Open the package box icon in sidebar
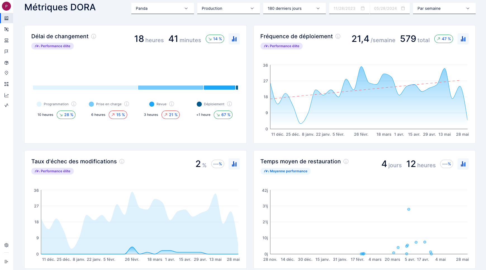Viewport: 486px width, 270px height. tap(6, 63)
